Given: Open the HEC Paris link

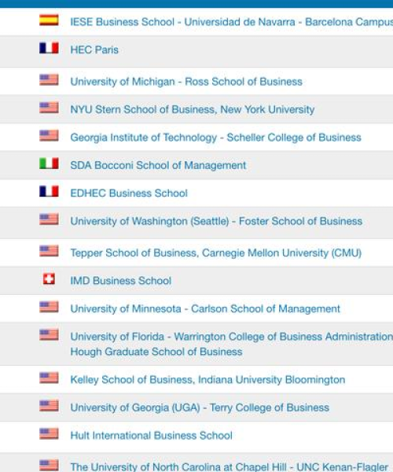Looking at the screenshot, I should pyautogui.click(x=94, y=50).
